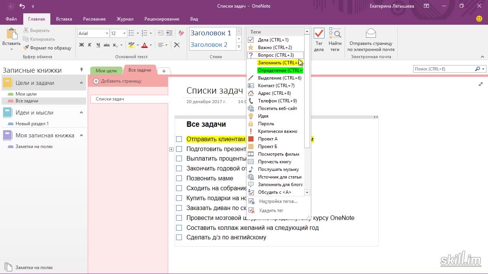Check the Сделать д/з по английскому checkbox
The height and width of the screenshot is (274, 488).
point(179,237)
